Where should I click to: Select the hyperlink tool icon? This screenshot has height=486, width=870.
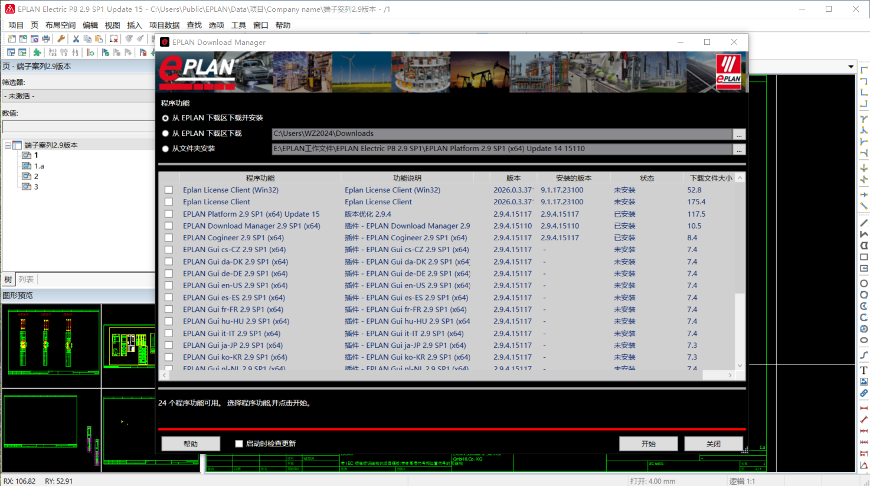pos(864,393)
